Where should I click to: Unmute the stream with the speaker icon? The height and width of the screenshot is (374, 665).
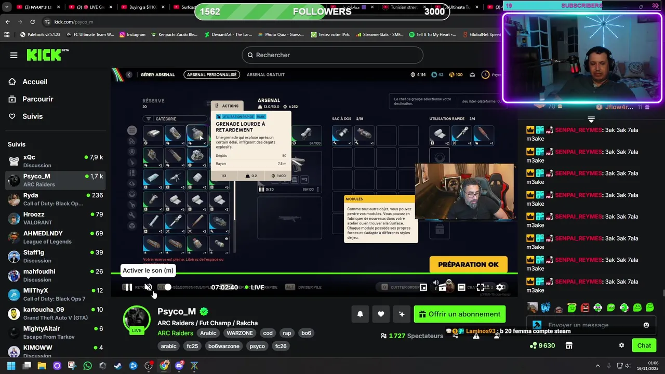click(148, 287)
